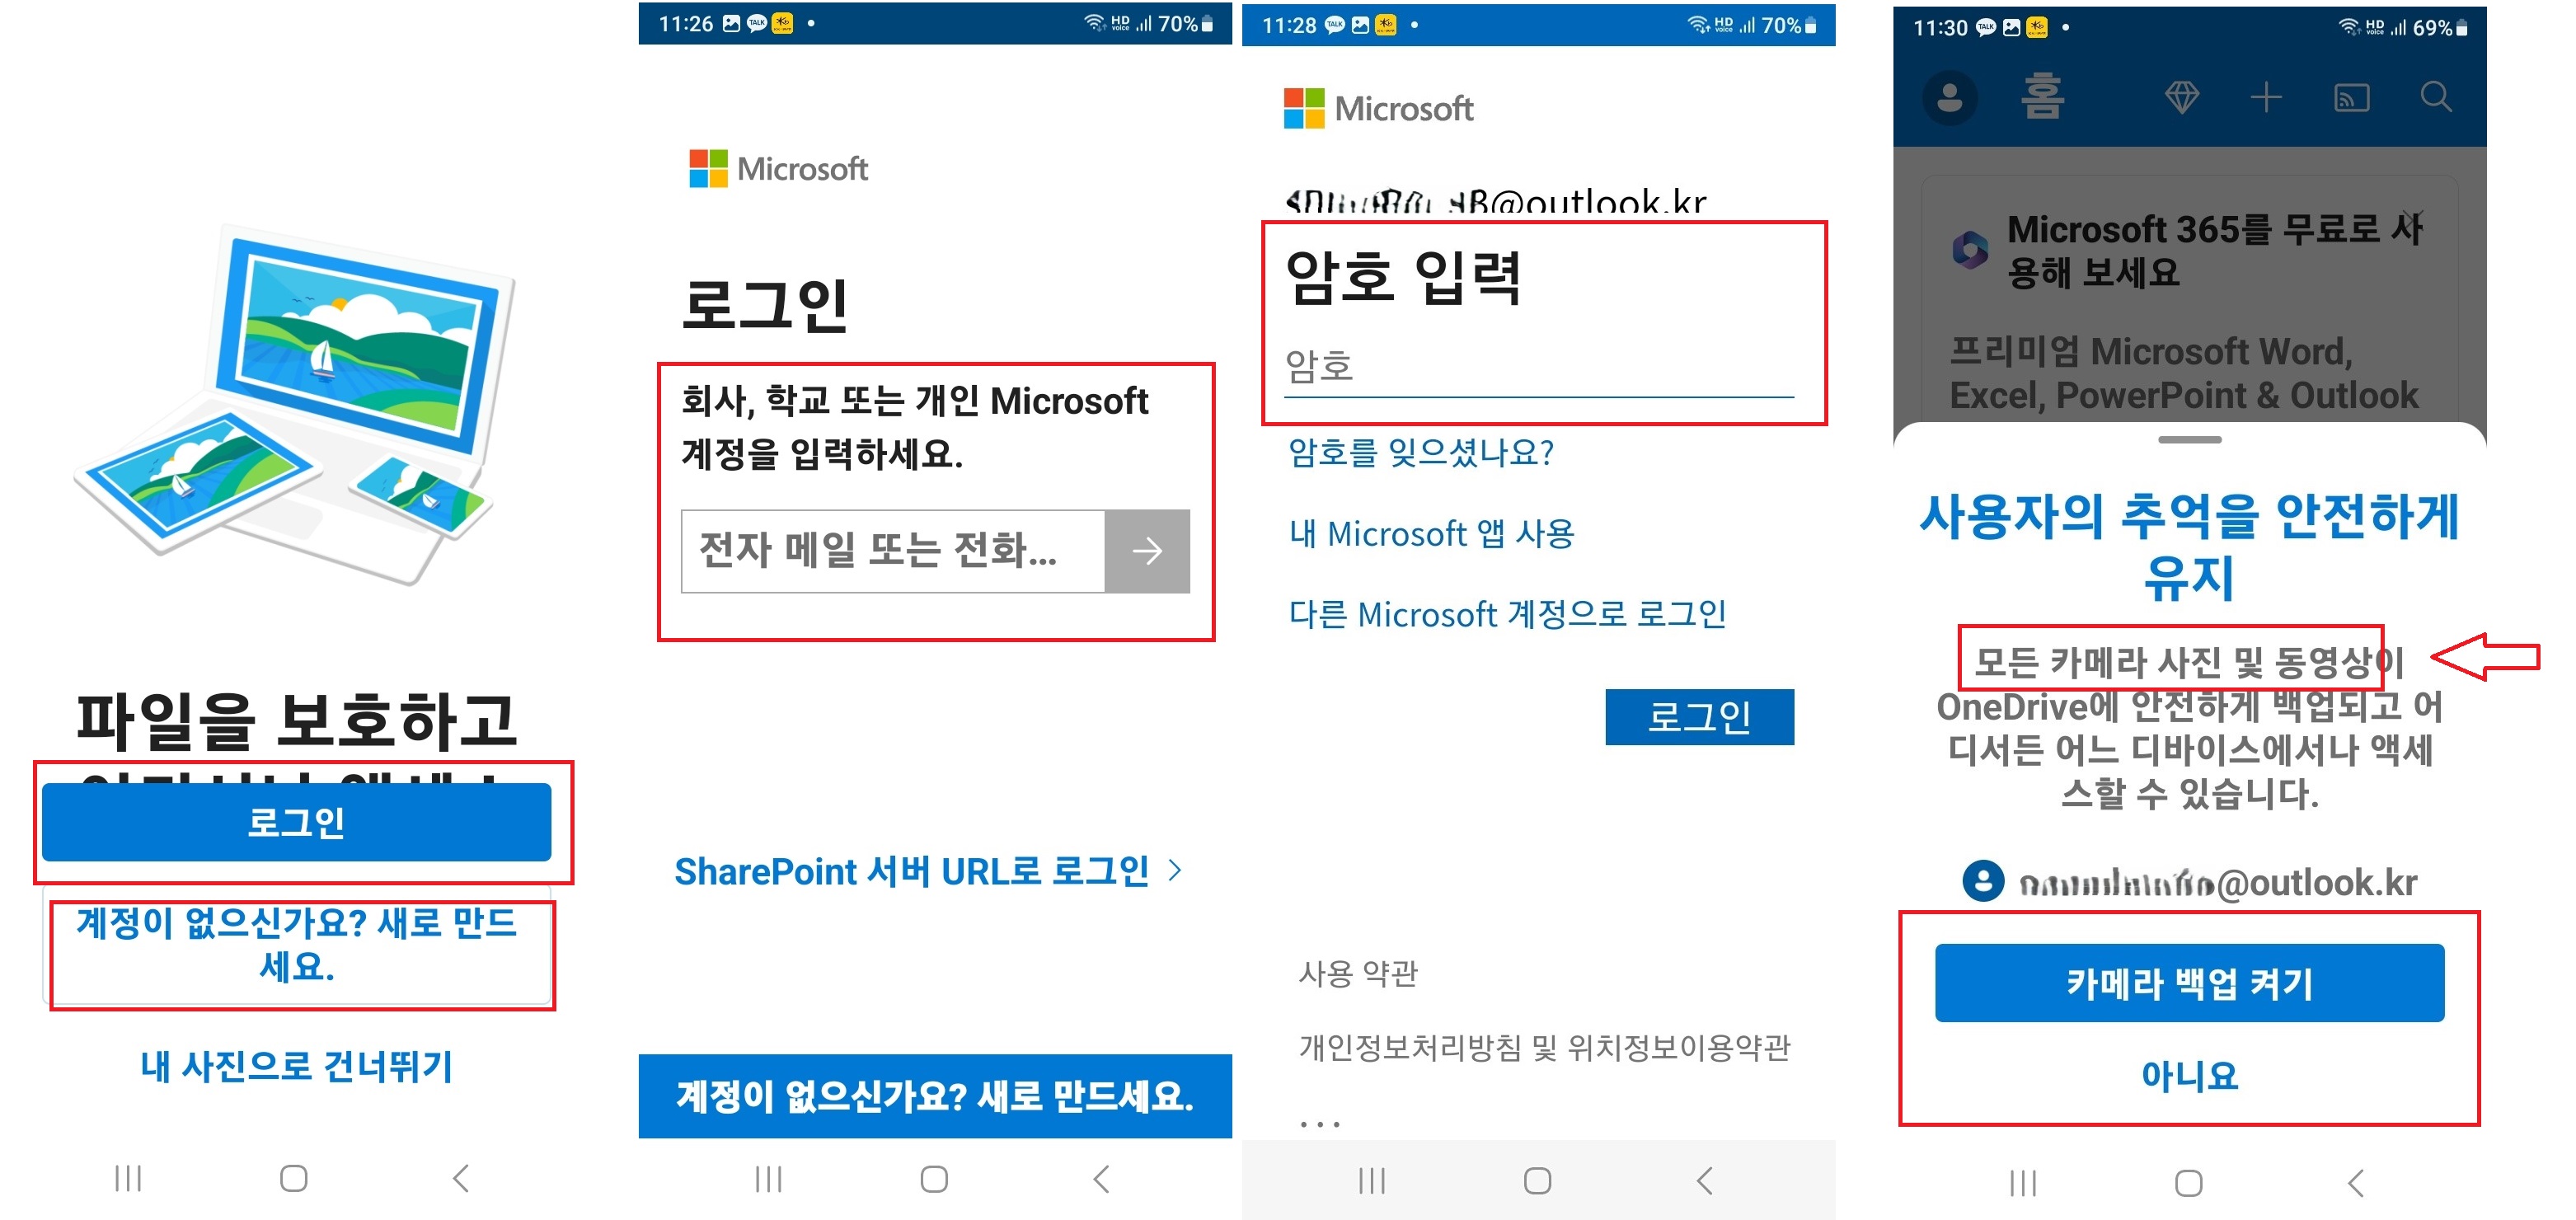Open 암호를 잊으셨나요? link
This screenshot has height=1220, width=2576.
pyautogui.click(x=1421, y=453)
